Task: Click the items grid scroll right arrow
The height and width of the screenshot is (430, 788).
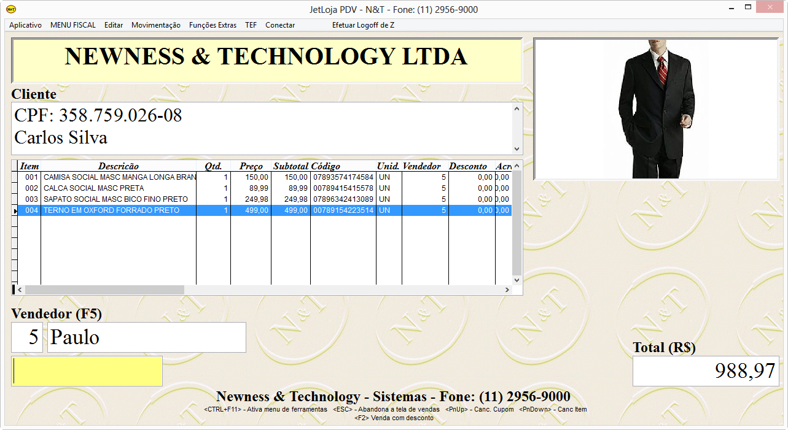Action: [x=507, y=290]
